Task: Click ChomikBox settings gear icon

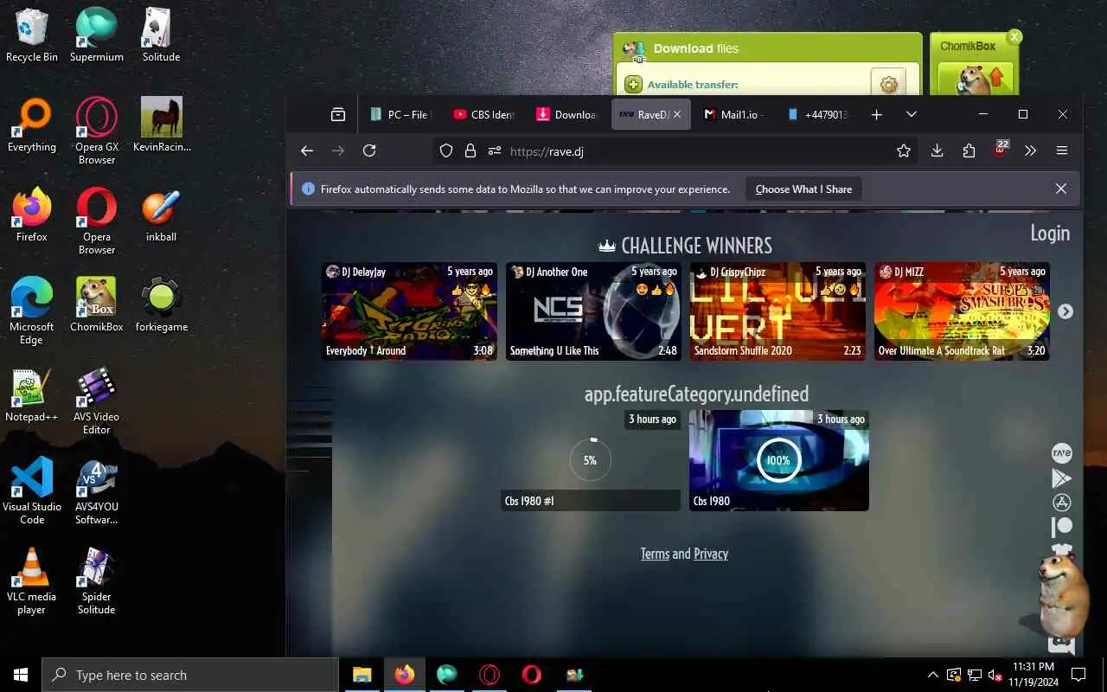Action: 888,84
